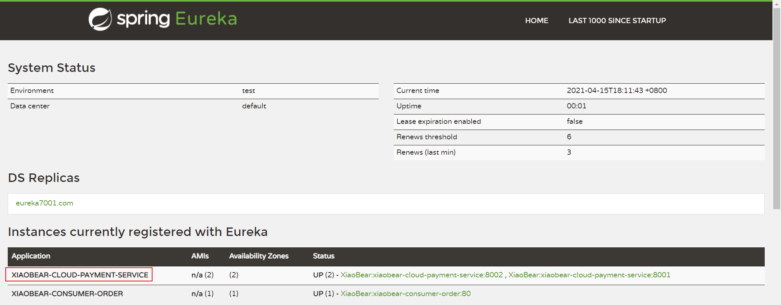Select the Environment value test
The width and height of the screenshot is (781, 305).
[249, 91]
